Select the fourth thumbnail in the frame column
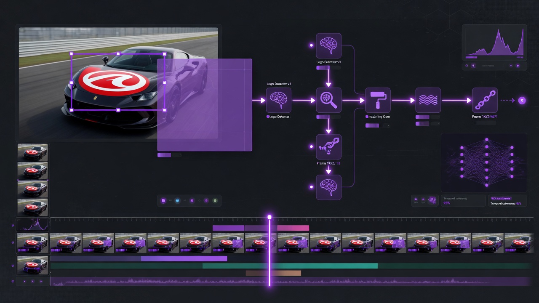This screenshot has width=539, height=303. [32, 207]
